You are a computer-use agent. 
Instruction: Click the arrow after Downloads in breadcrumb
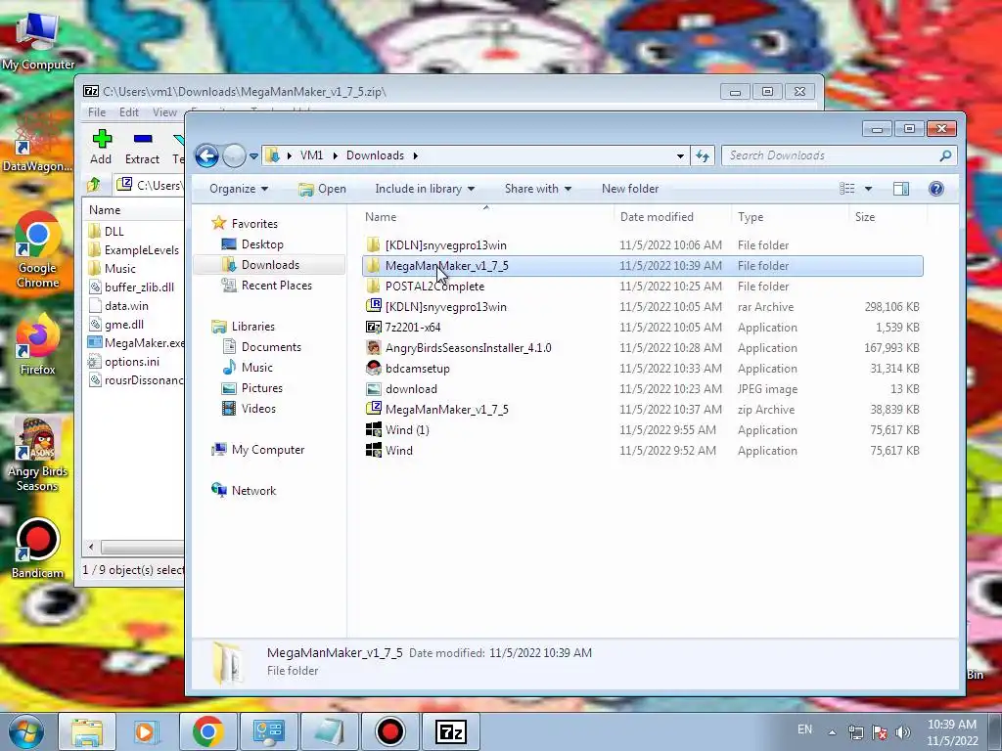(x=415, y=155)
